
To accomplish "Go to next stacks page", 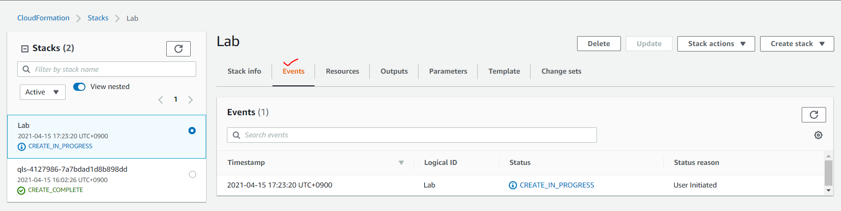I will click(x=191, y=100).
